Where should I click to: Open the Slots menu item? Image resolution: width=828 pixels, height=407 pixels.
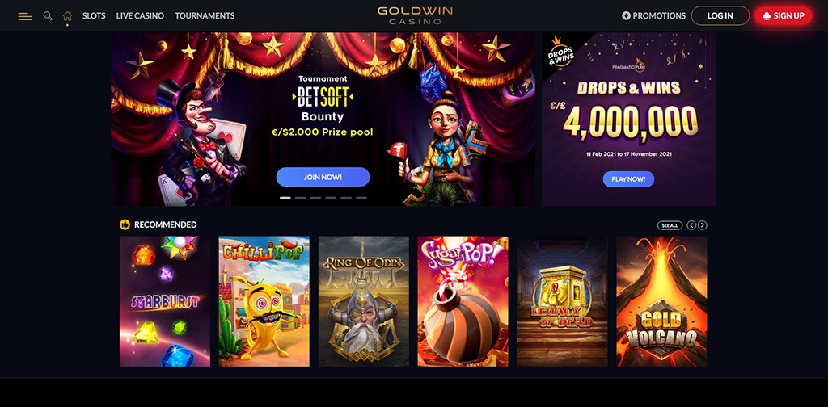94,16
